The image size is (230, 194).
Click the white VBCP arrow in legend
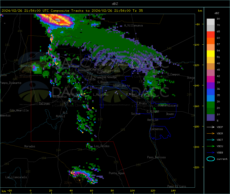coord(211,127)
